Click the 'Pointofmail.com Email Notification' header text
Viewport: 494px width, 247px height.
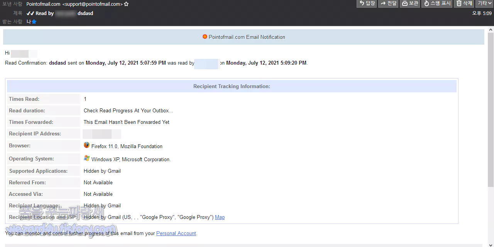point(247,37)
